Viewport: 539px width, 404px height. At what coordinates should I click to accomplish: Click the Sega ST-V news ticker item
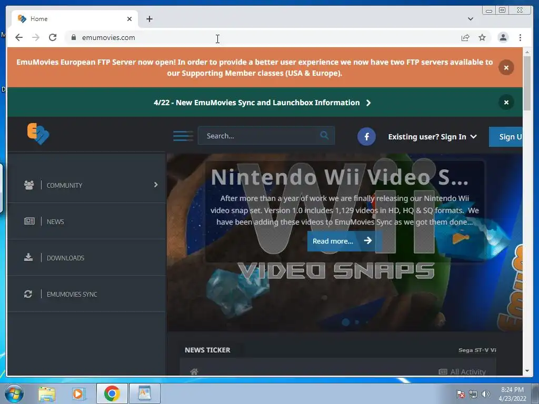click(477, 350)
